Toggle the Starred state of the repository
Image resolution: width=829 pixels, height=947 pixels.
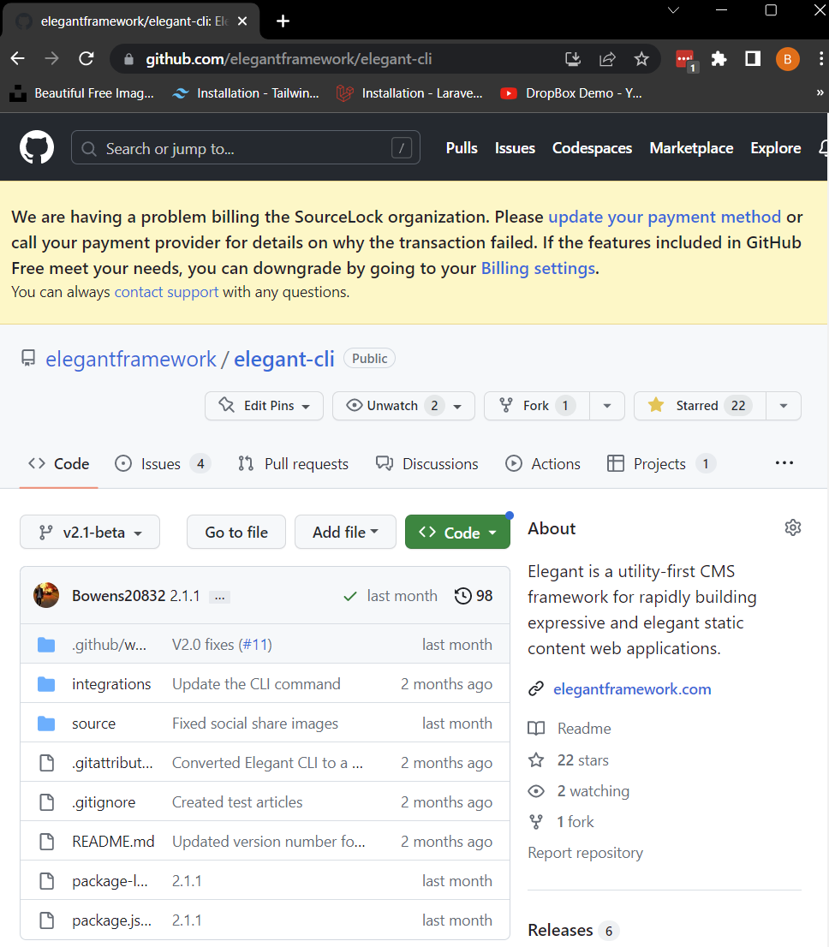pyautogui.click(x=697, y=405)
